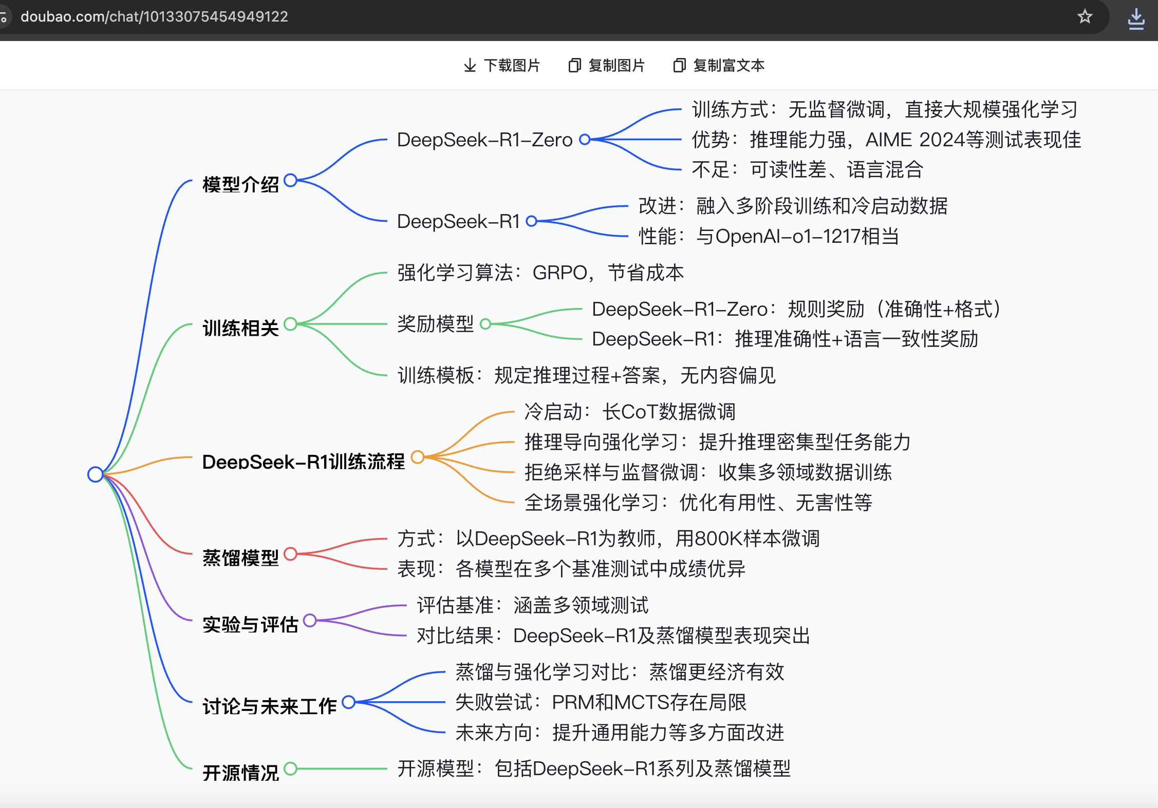Viewport: 1158px width, 808px height.
Task: Collapse the DeepSeek-R1 node circle under 模型介绍
Action: [532, 221]
